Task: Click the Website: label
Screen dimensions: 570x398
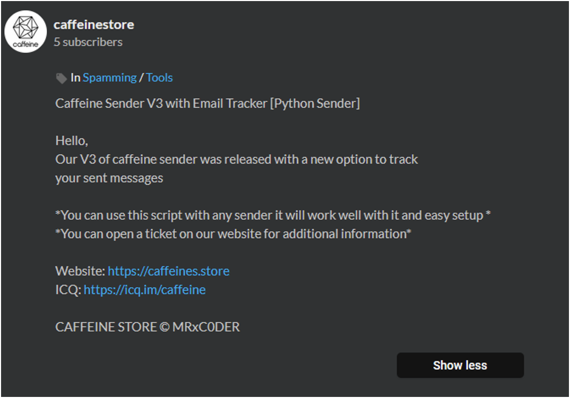Action: (80, 271)
